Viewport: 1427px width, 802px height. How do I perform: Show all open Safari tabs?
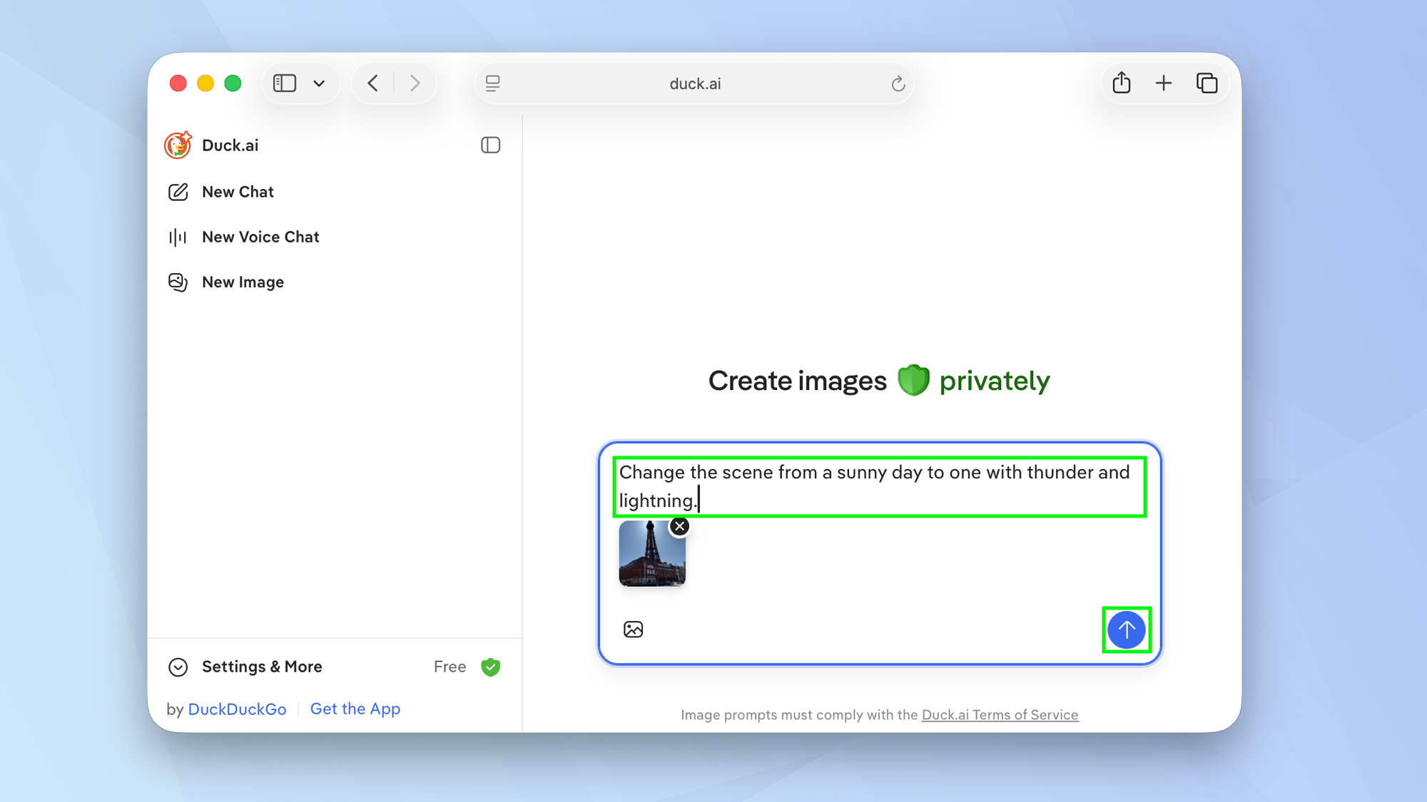[1207, 83]
